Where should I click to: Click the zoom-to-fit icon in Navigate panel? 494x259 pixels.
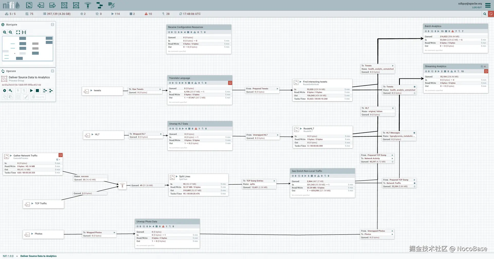(18, 32)
